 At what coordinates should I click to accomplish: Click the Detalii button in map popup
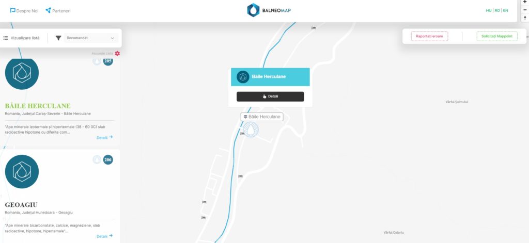(270, 96)
